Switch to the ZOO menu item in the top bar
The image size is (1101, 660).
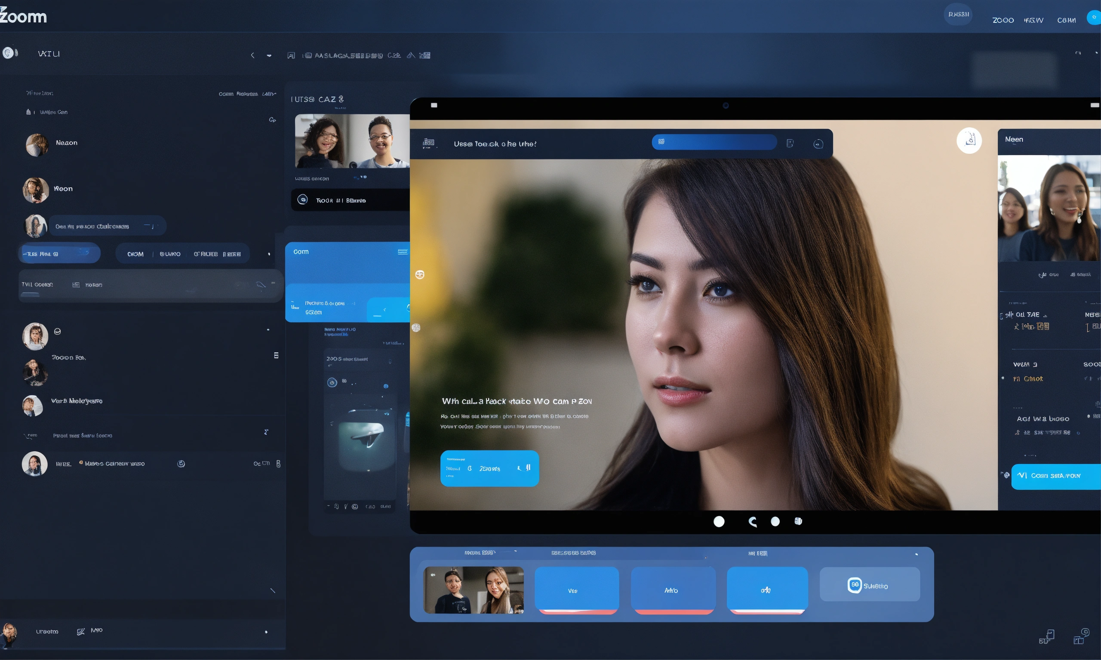tap(1003, 20)
